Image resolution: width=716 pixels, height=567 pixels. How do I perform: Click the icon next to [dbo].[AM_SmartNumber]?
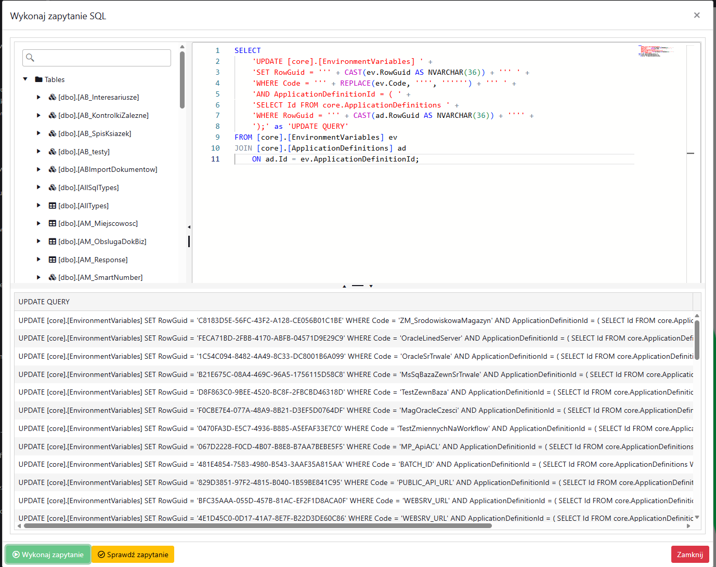click(53, 277)
